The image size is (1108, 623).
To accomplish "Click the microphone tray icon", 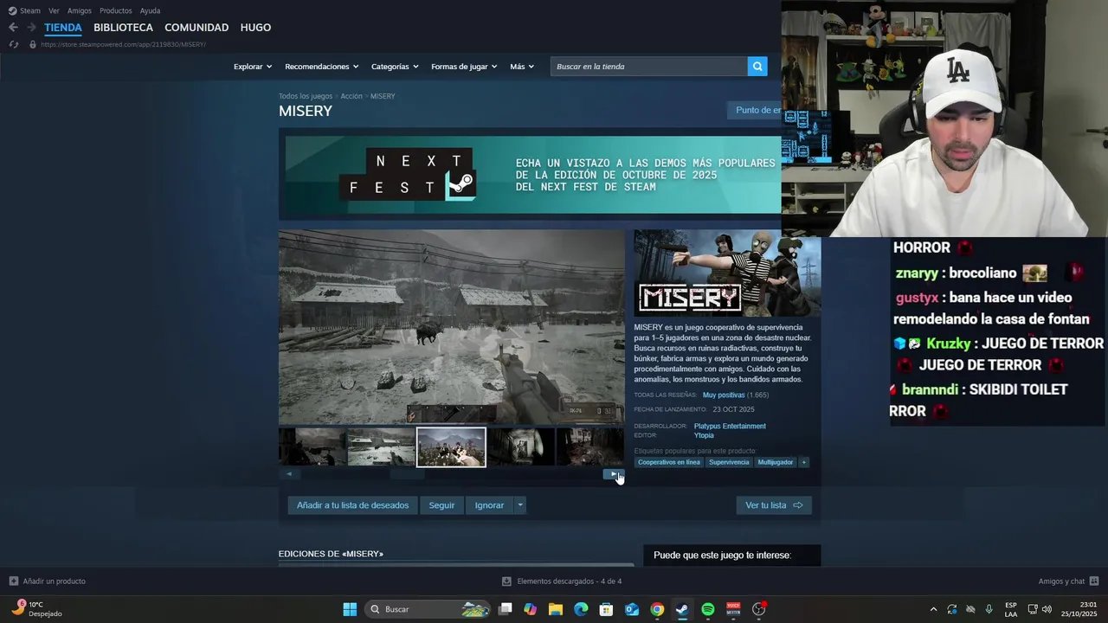I will [x=989, y=609].
